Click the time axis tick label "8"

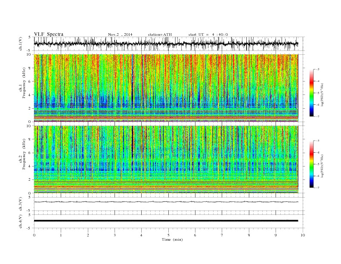(249, 235)
